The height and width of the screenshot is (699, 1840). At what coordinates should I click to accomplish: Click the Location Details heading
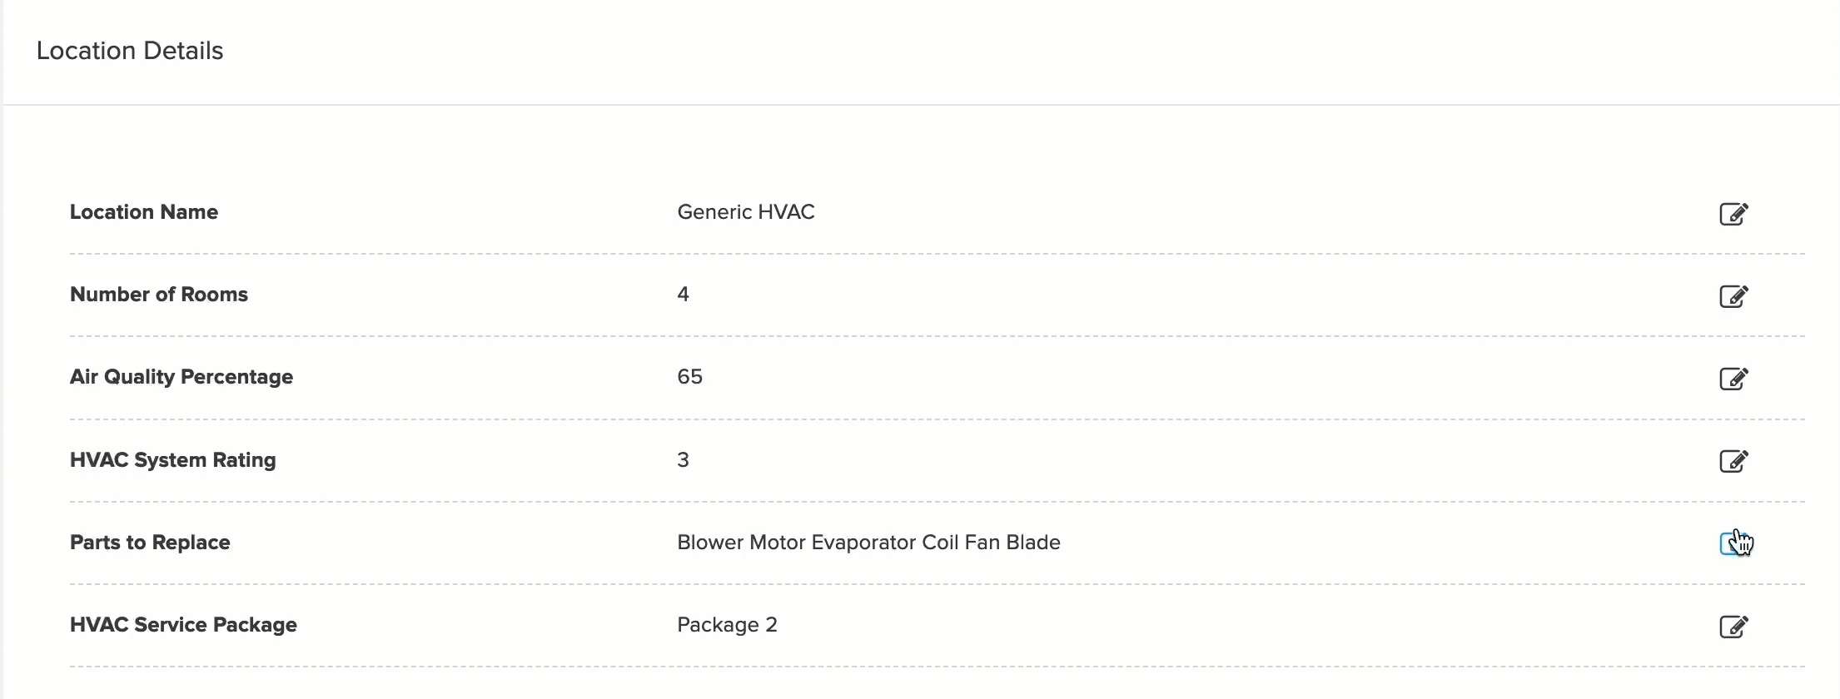130,51
